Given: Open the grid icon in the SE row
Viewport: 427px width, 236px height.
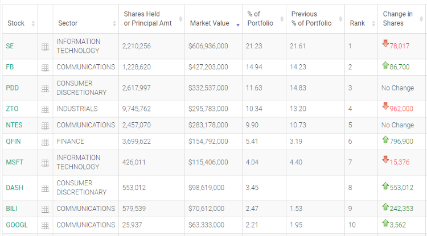Looking at the screenshot, I should (x=45, y=47).
